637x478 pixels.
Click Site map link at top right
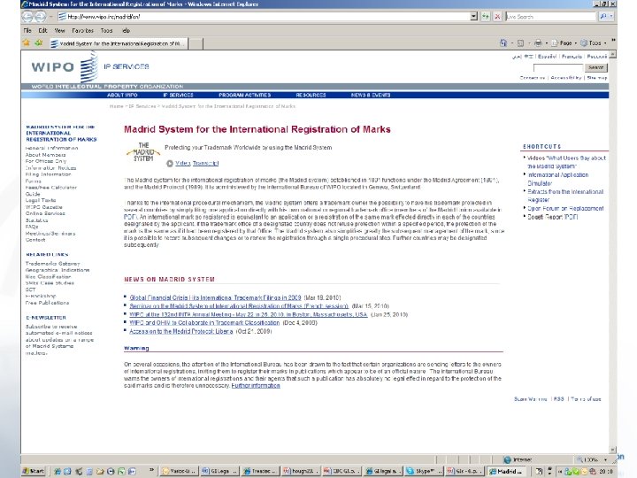pos(597,77)
